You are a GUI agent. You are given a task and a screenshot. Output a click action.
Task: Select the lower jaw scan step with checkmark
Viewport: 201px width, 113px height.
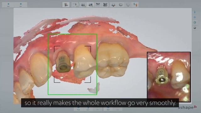point(83,5)
